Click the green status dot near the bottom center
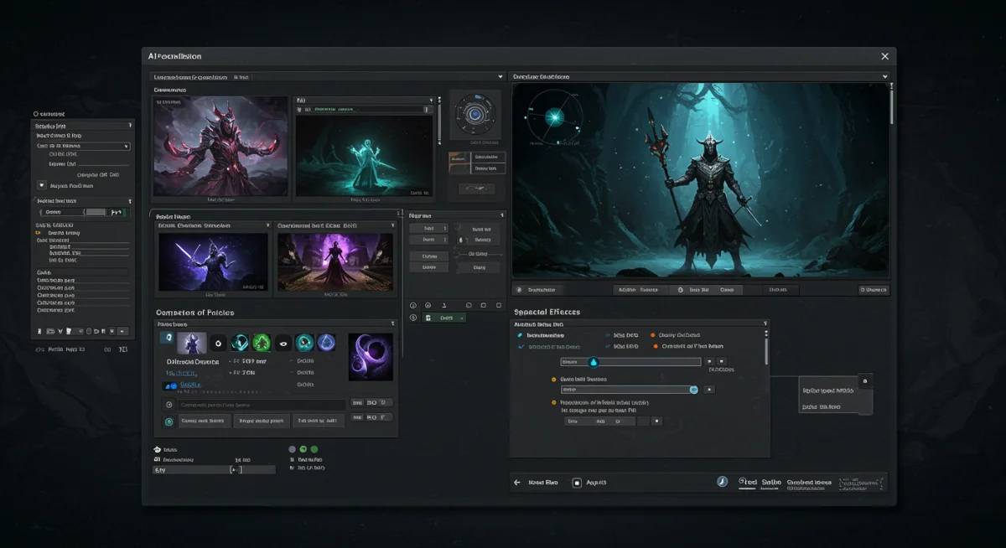This screenshot has height=548, width=1006. 314,449
